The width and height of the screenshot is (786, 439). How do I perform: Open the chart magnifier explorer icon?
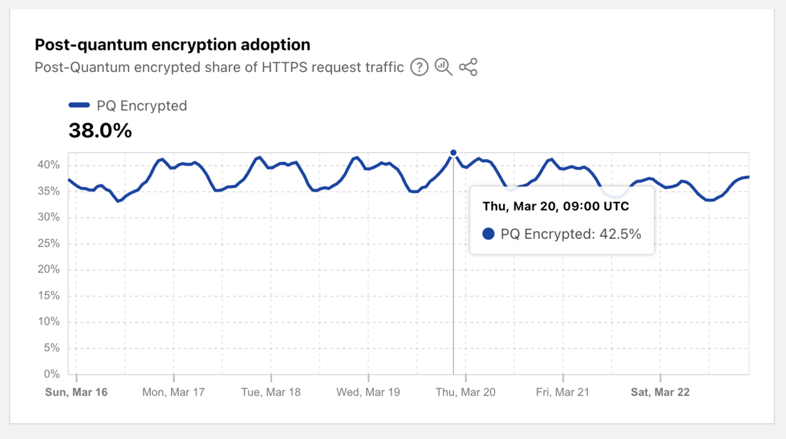(x=443, y=67)
